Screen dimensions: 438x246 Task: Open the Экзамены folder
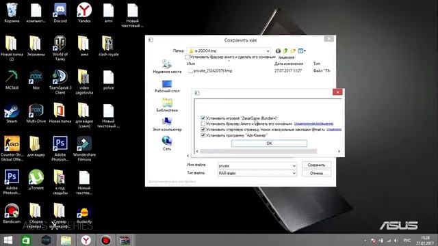[36, 46]
